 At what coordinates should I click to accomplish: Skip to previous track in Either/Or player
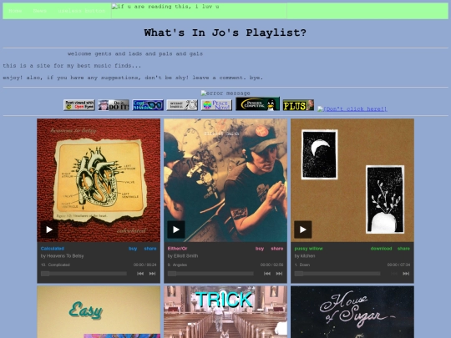coord(267,274)
